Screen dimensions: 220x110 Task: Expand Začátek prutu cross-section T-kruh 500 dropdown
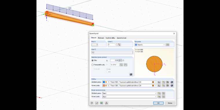(156, 82)
